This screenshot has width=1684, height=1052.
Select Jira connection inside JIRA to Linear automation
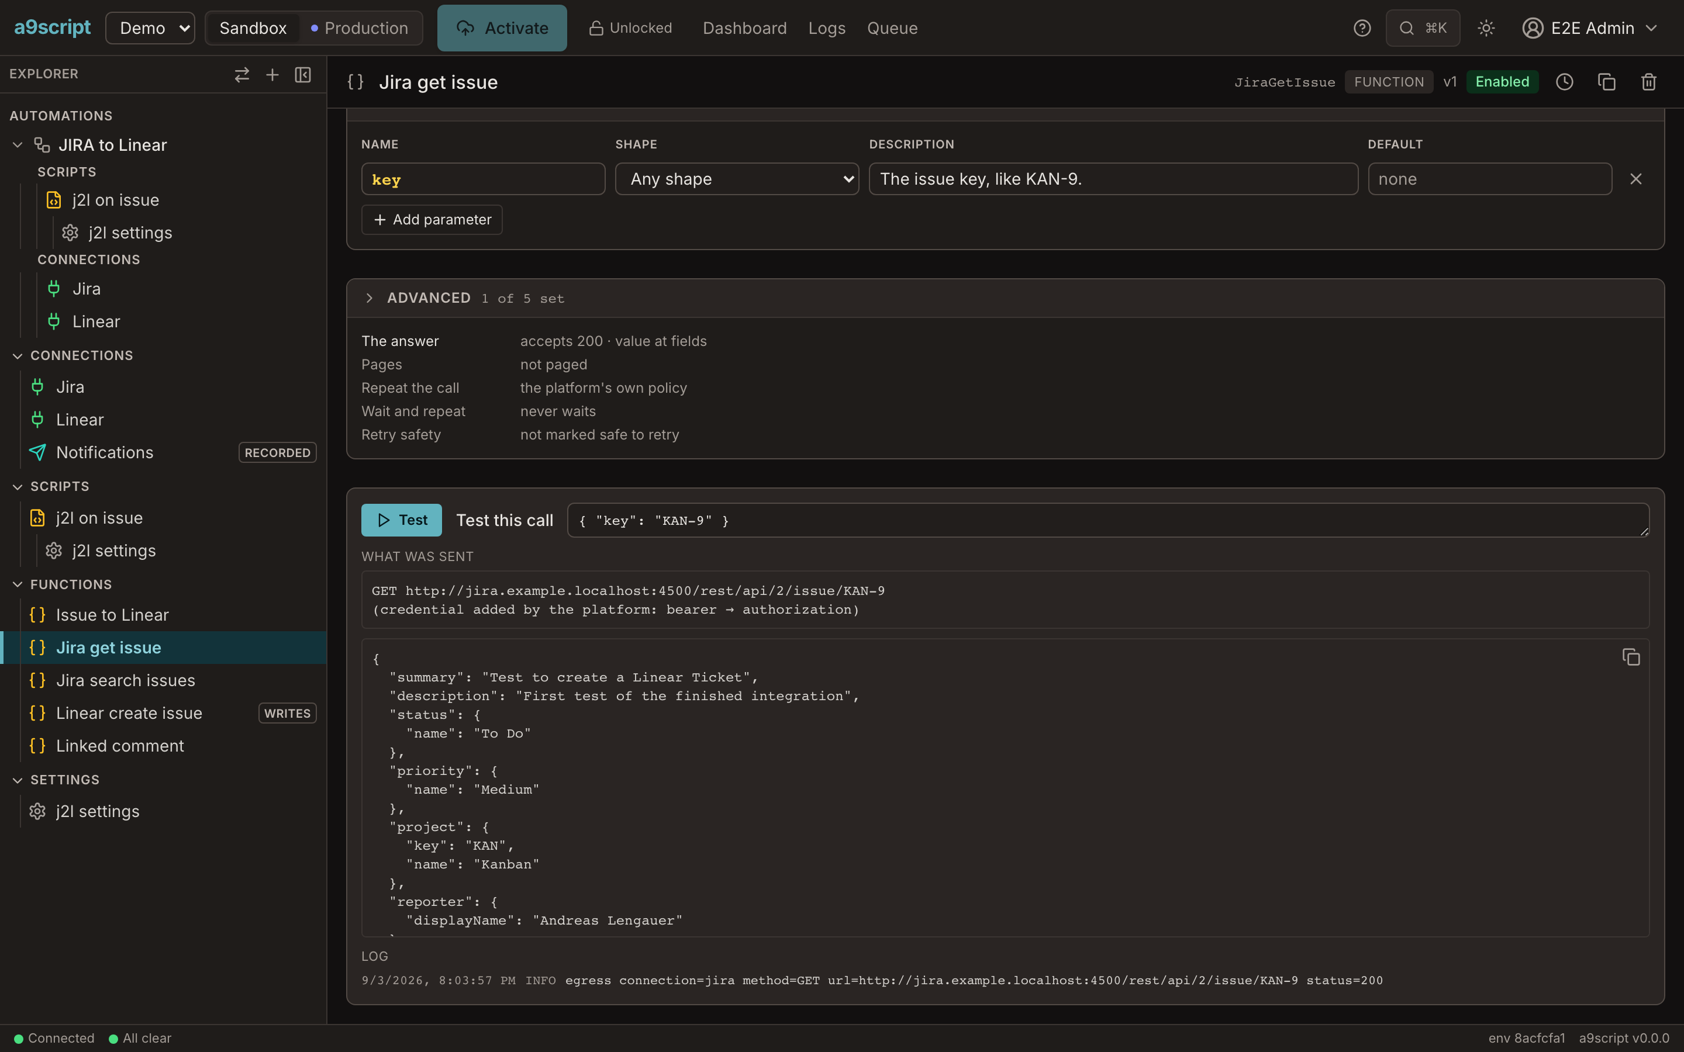coord(87,288)
